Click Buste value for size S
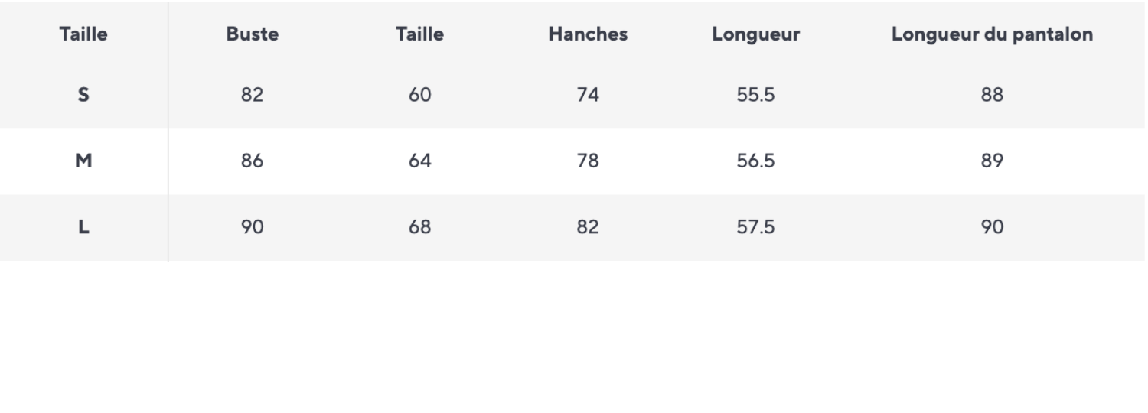The image size is (1148, 413). (x=252, y=95)
